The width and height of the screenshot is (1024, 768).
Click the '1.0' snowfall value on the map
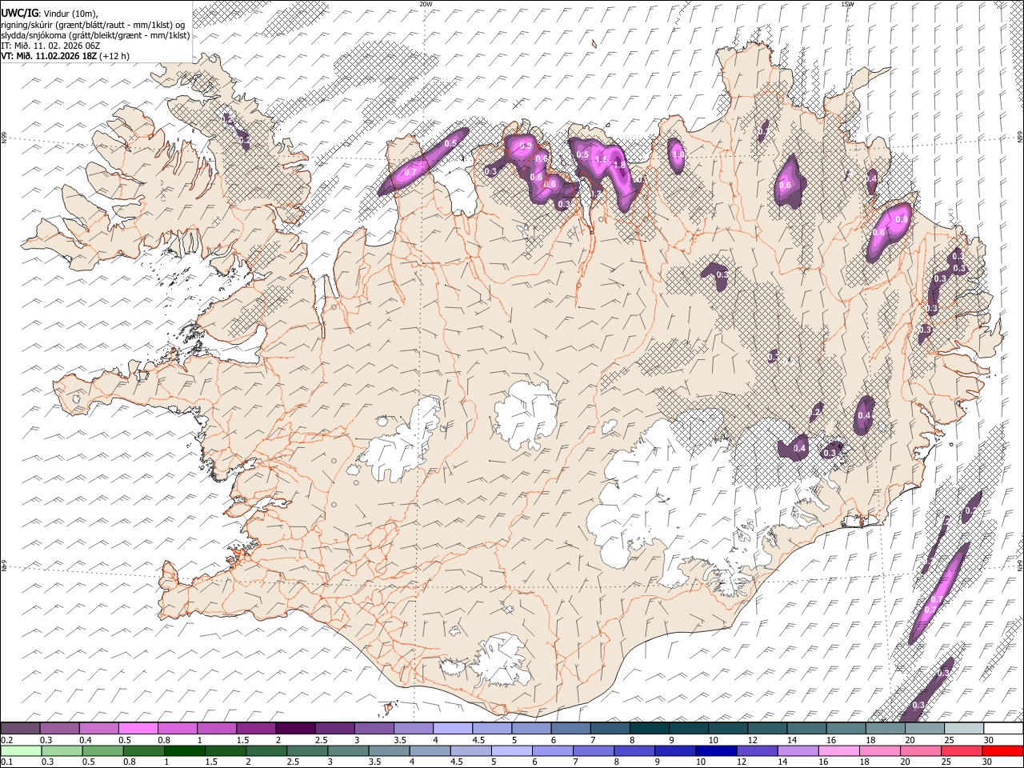click(678, 155)
